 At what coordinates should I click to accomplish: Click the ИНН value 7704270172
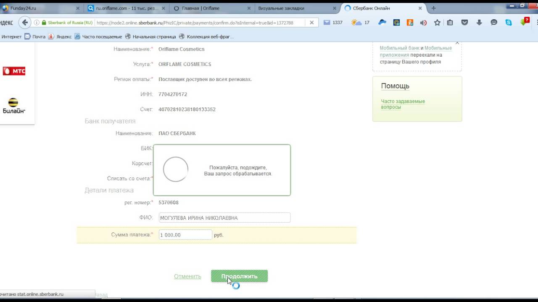pyautogui.click(x=173, y=94)
